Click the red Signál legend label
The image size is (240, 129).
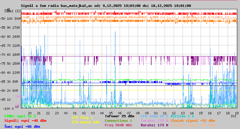(x=25, y=121)
